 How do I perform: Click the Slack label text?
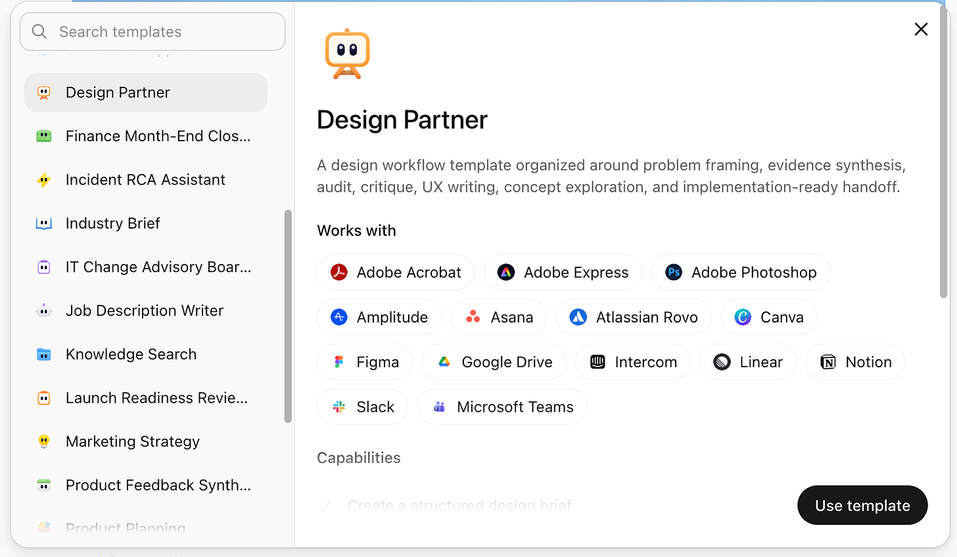(375, 407)
